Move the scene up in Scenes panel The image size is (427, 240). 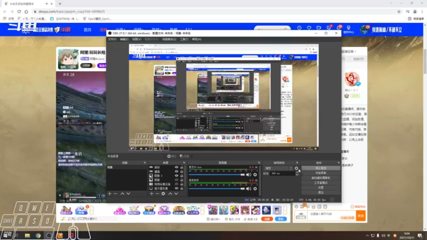122,194
